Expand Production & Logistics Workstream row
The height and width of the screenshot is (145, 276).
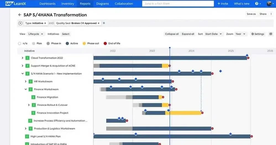point(25,128)
